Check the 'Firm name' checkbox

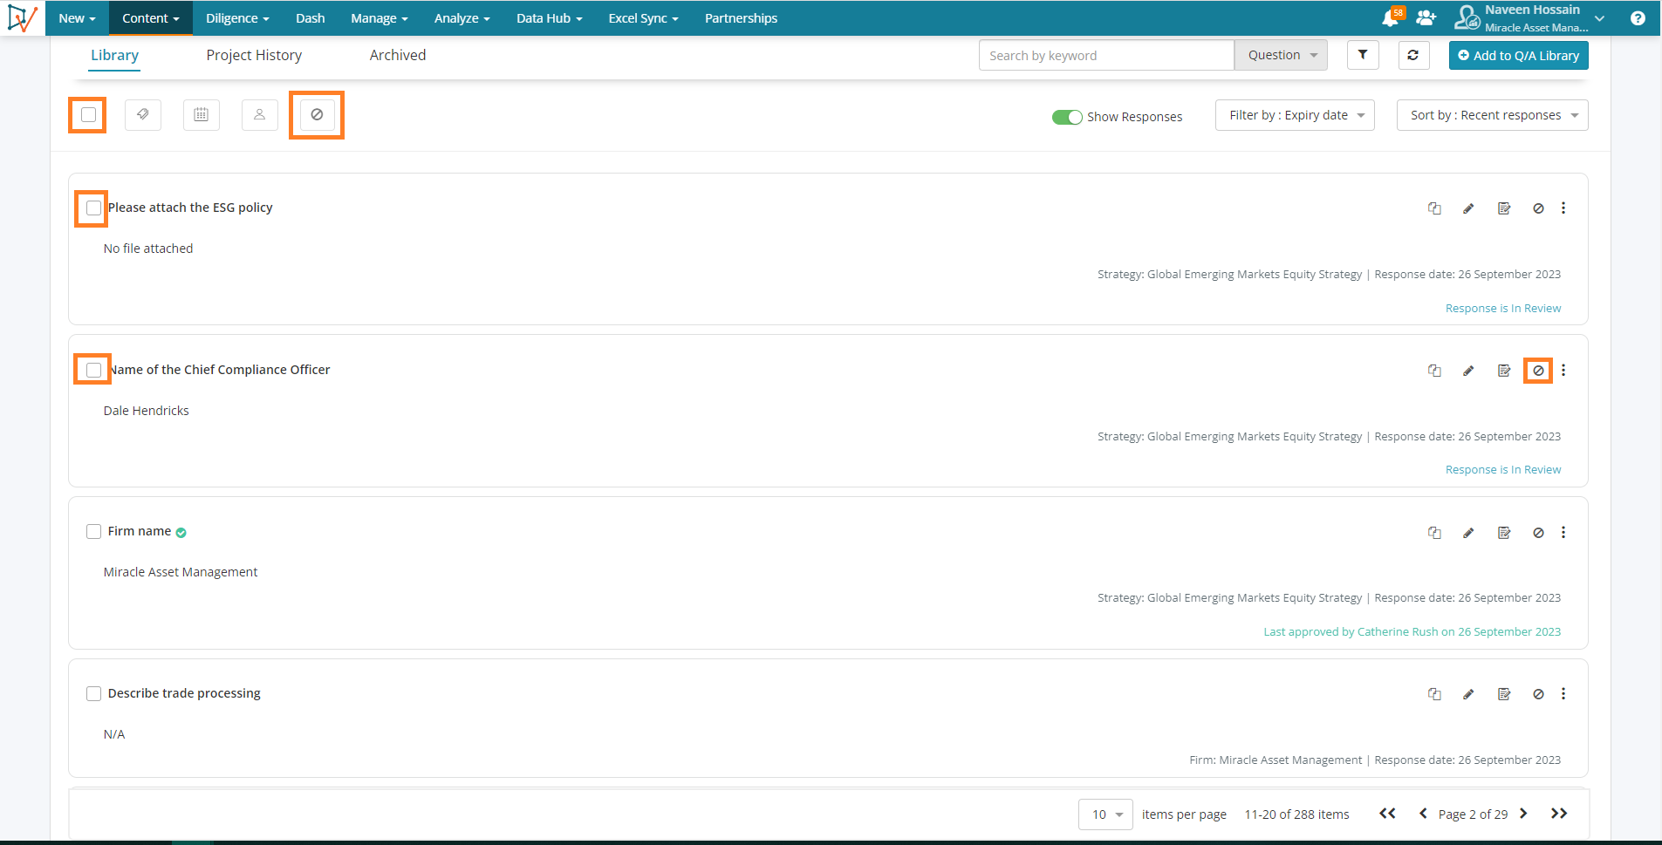[93, 531]
